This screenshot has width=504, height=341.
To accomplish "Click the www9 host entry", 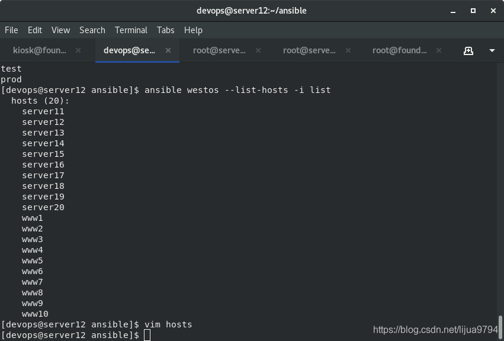I will [x=32, y=303].
